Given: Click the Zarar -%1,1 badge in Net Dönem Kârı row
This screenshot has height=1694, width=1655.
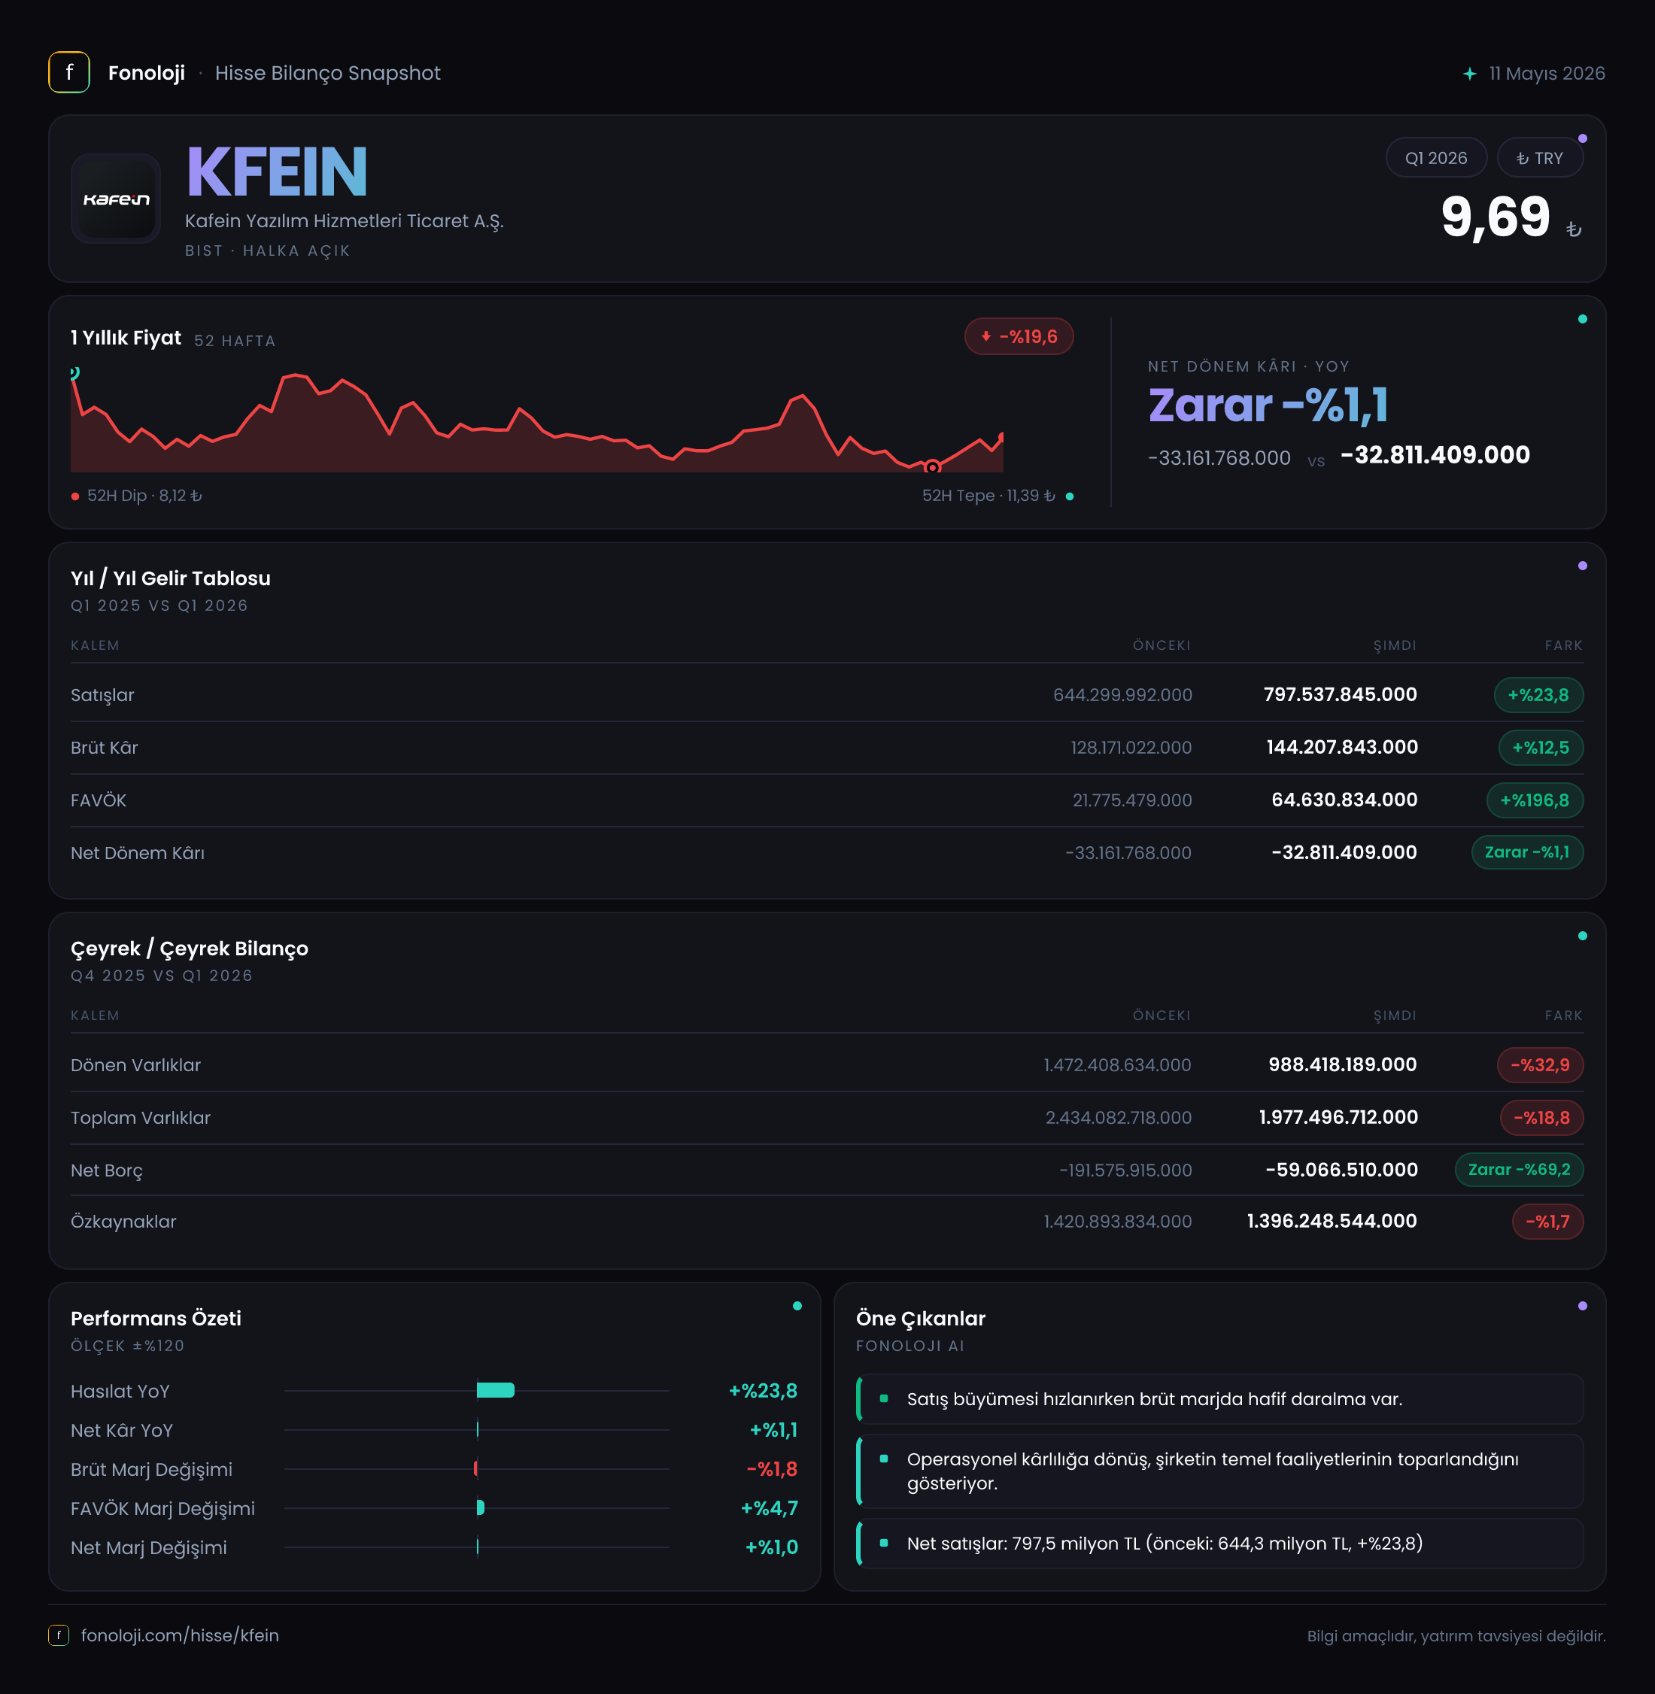Looking at the screenshot, I should [1526, 853].
